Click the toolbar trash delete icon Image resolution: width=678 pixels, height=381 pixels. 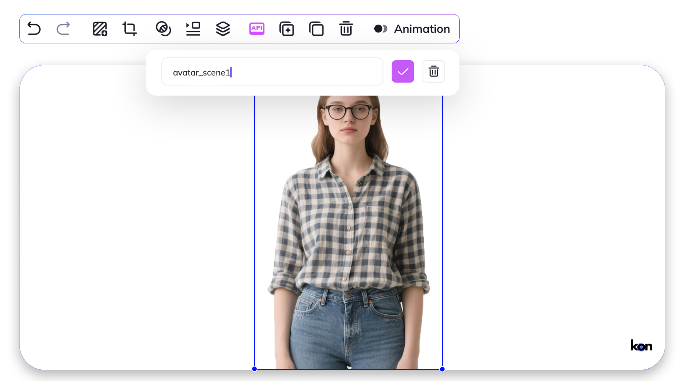(x=346, y=29)
